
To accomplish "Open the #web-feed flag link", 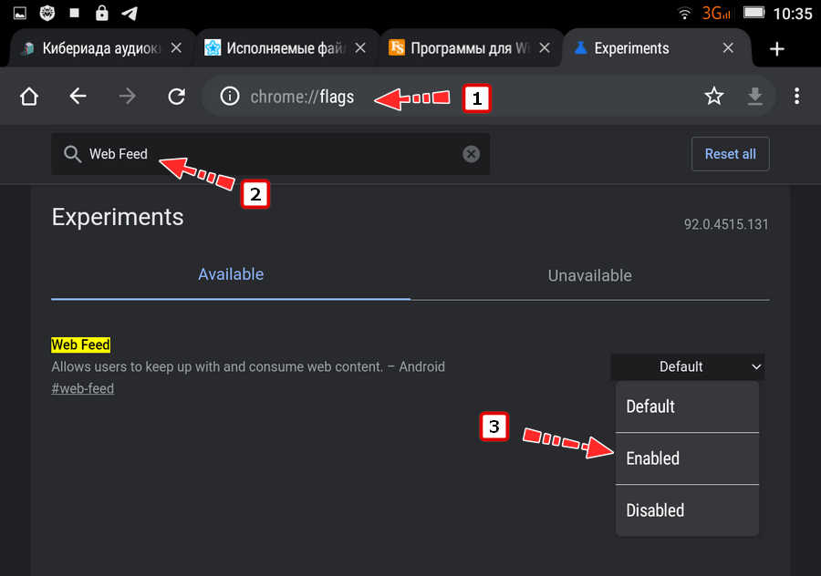I will pos(83,388).
